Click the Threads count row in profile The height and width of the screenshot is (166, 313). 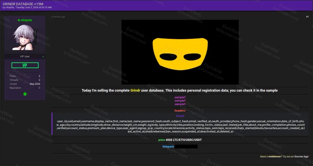(x=25, y=80)
